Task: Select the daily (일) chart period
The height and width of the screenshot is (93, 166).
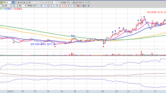Action: point(13,3)
